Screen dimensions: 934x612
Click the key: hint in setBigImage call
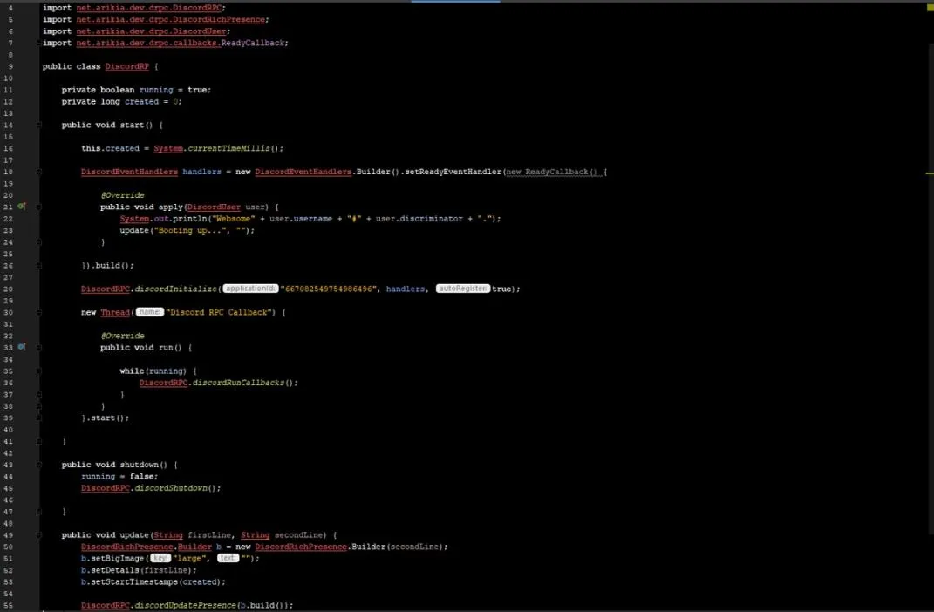click(x=160, y=558)
